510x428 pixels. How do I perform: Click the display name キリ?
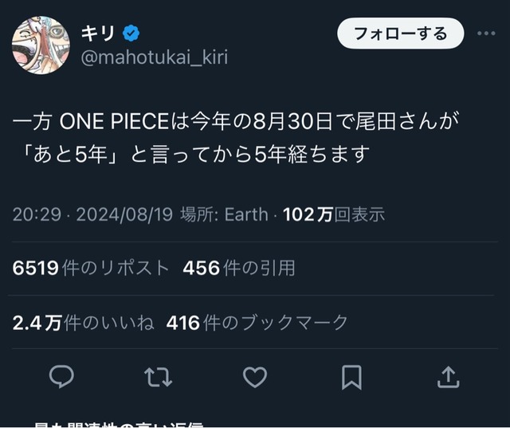coord(98,33)
